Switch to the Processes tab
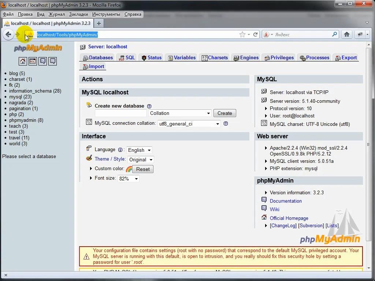 (314, 57)
